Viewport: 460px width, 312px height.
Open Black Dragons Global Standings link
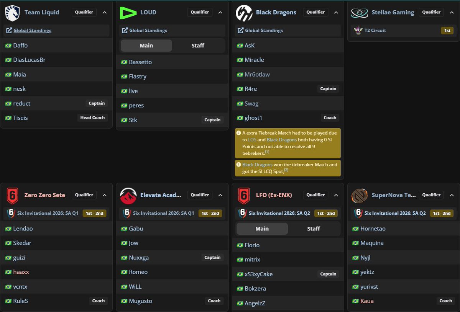click(264, 31)
